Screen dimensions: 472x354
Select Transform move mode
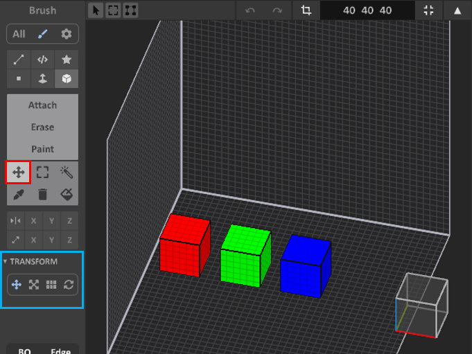(x=17, y=284)
